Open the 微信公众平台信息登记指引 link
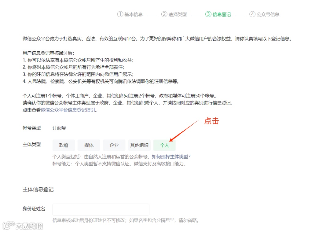This screenshot has width=330, height=232. tap(68, 110)
